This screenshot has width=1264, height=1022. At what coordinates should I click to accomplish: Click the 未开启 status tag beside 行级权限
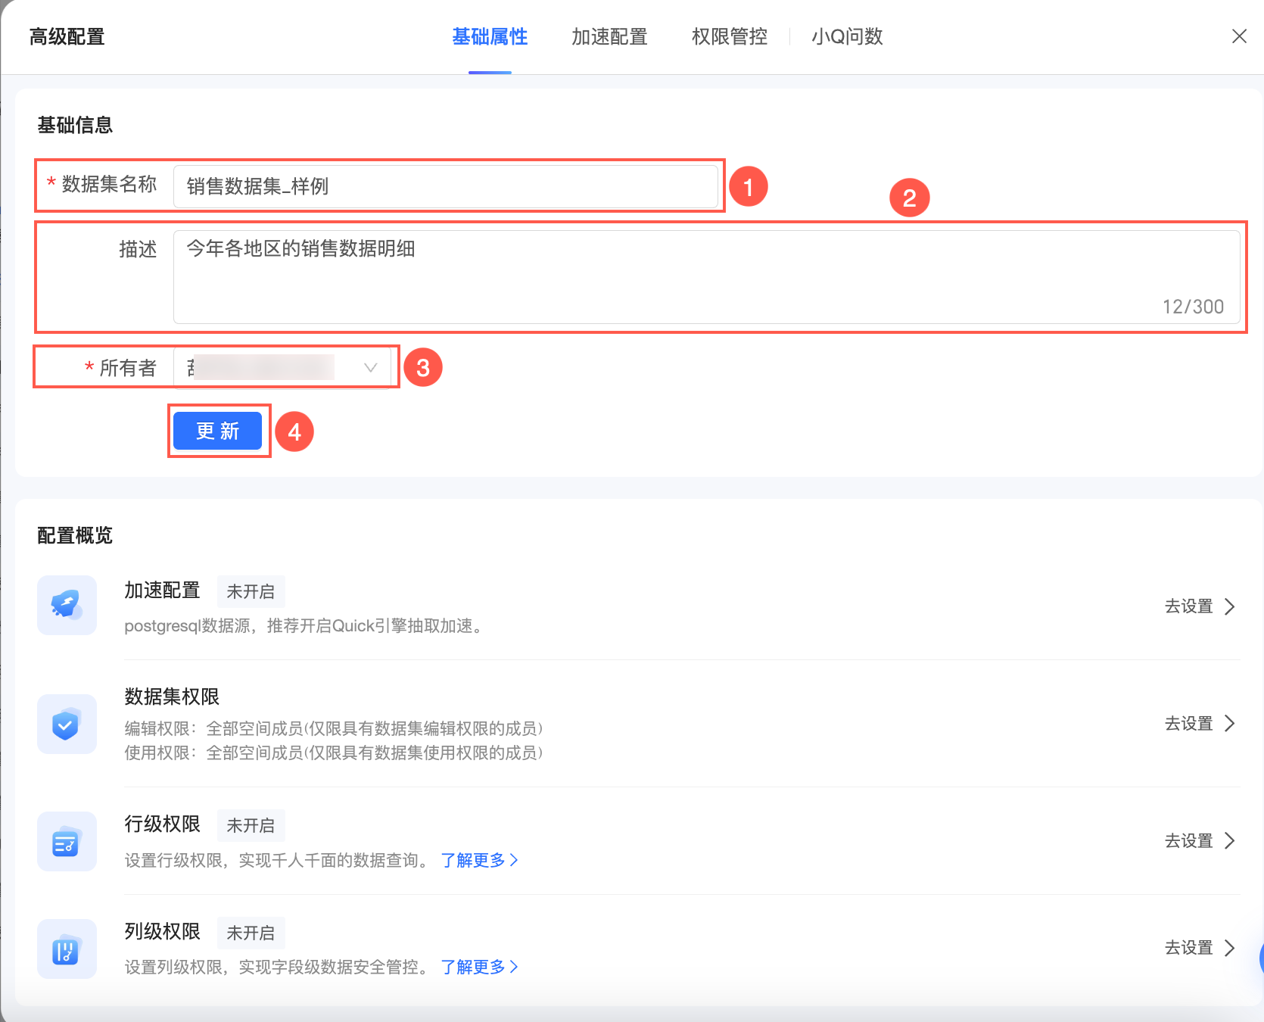251,825
